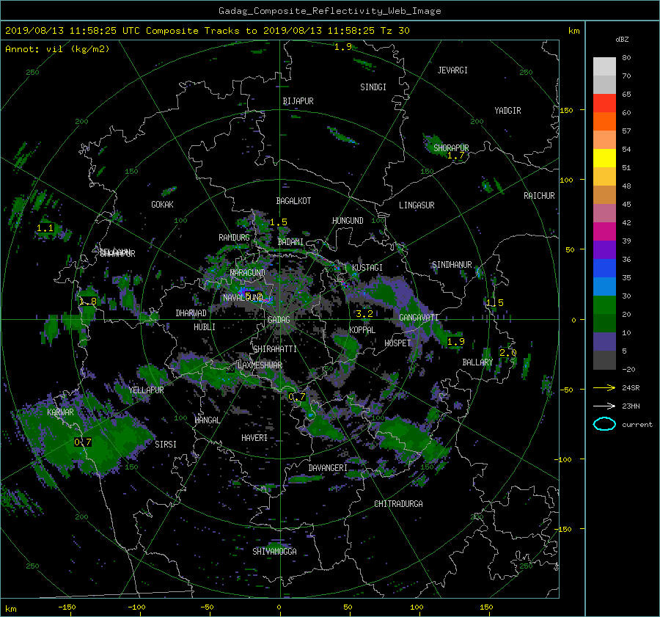Click the SINDGI city label
This screenshot has width=660, height=617.
(x=373, y=87)
